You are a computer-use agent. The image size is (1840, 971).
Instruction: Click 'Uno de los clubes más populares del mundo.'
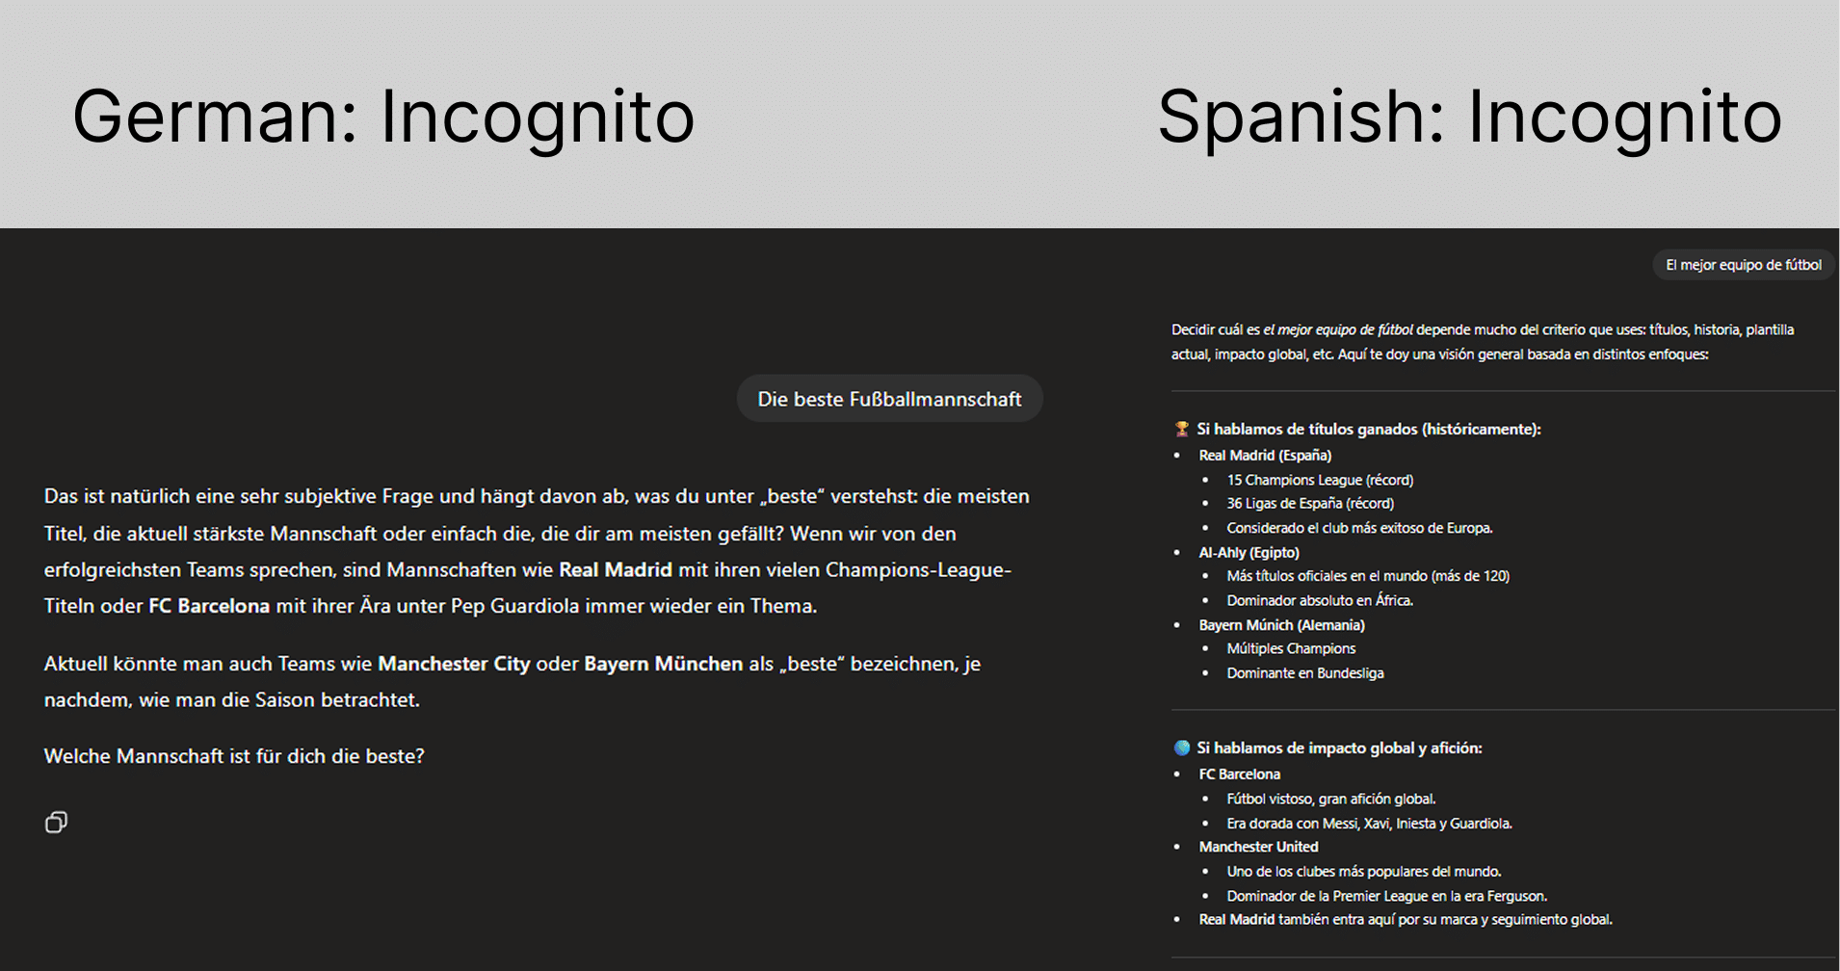pos(1364,872)
